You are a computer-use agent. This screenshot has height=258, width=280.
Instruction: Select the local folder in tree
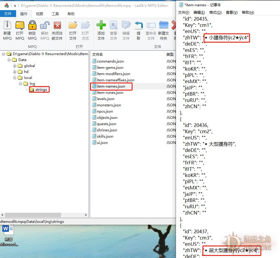coord(28,77)
